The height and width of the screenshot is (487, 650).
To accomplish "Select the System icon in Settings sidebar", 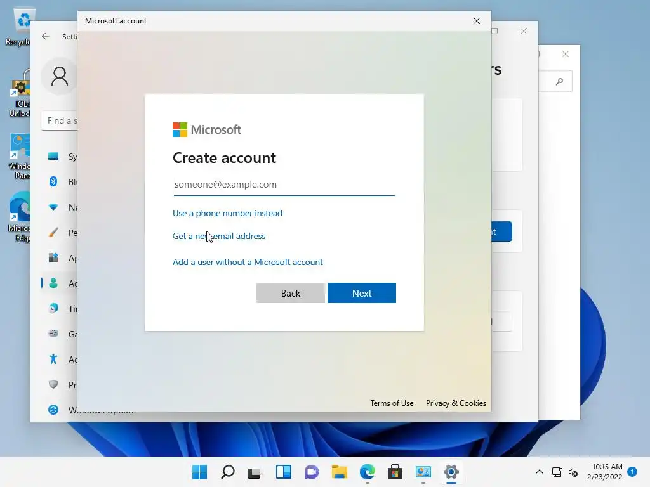I will 53,156.
